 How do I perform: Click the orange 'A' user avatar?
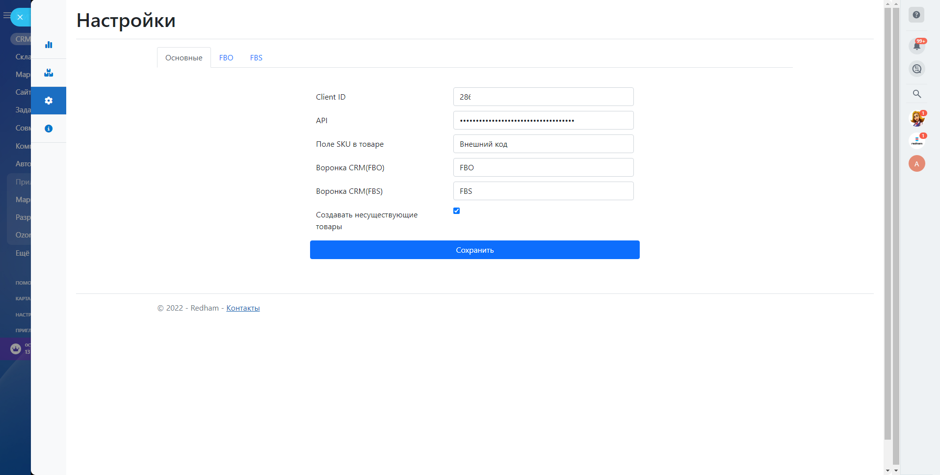point(916,163)
